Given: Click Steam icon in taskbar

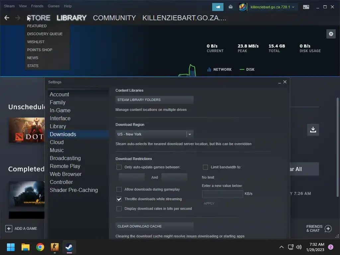Looking at the screenshot, I should tap(69, 247).
